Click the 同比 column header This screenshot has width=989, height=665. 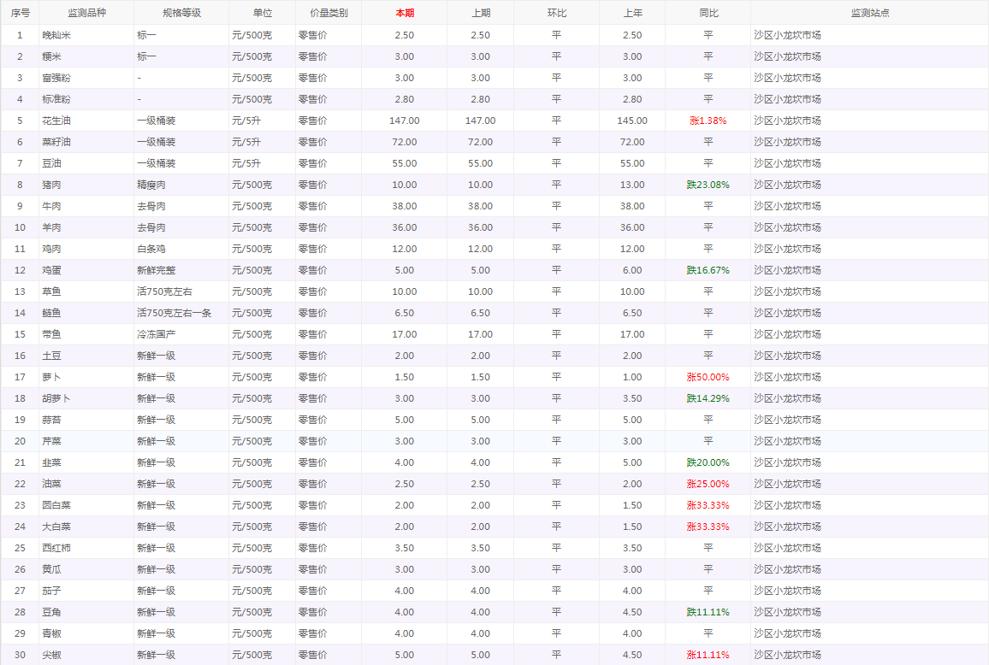coord(708,13)
